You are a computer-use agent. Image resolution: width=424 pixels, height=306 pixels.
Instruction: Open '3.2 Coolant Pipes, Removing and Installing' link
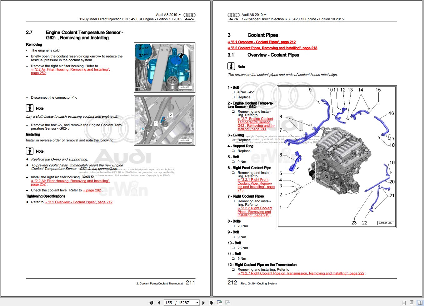point(272,48)
